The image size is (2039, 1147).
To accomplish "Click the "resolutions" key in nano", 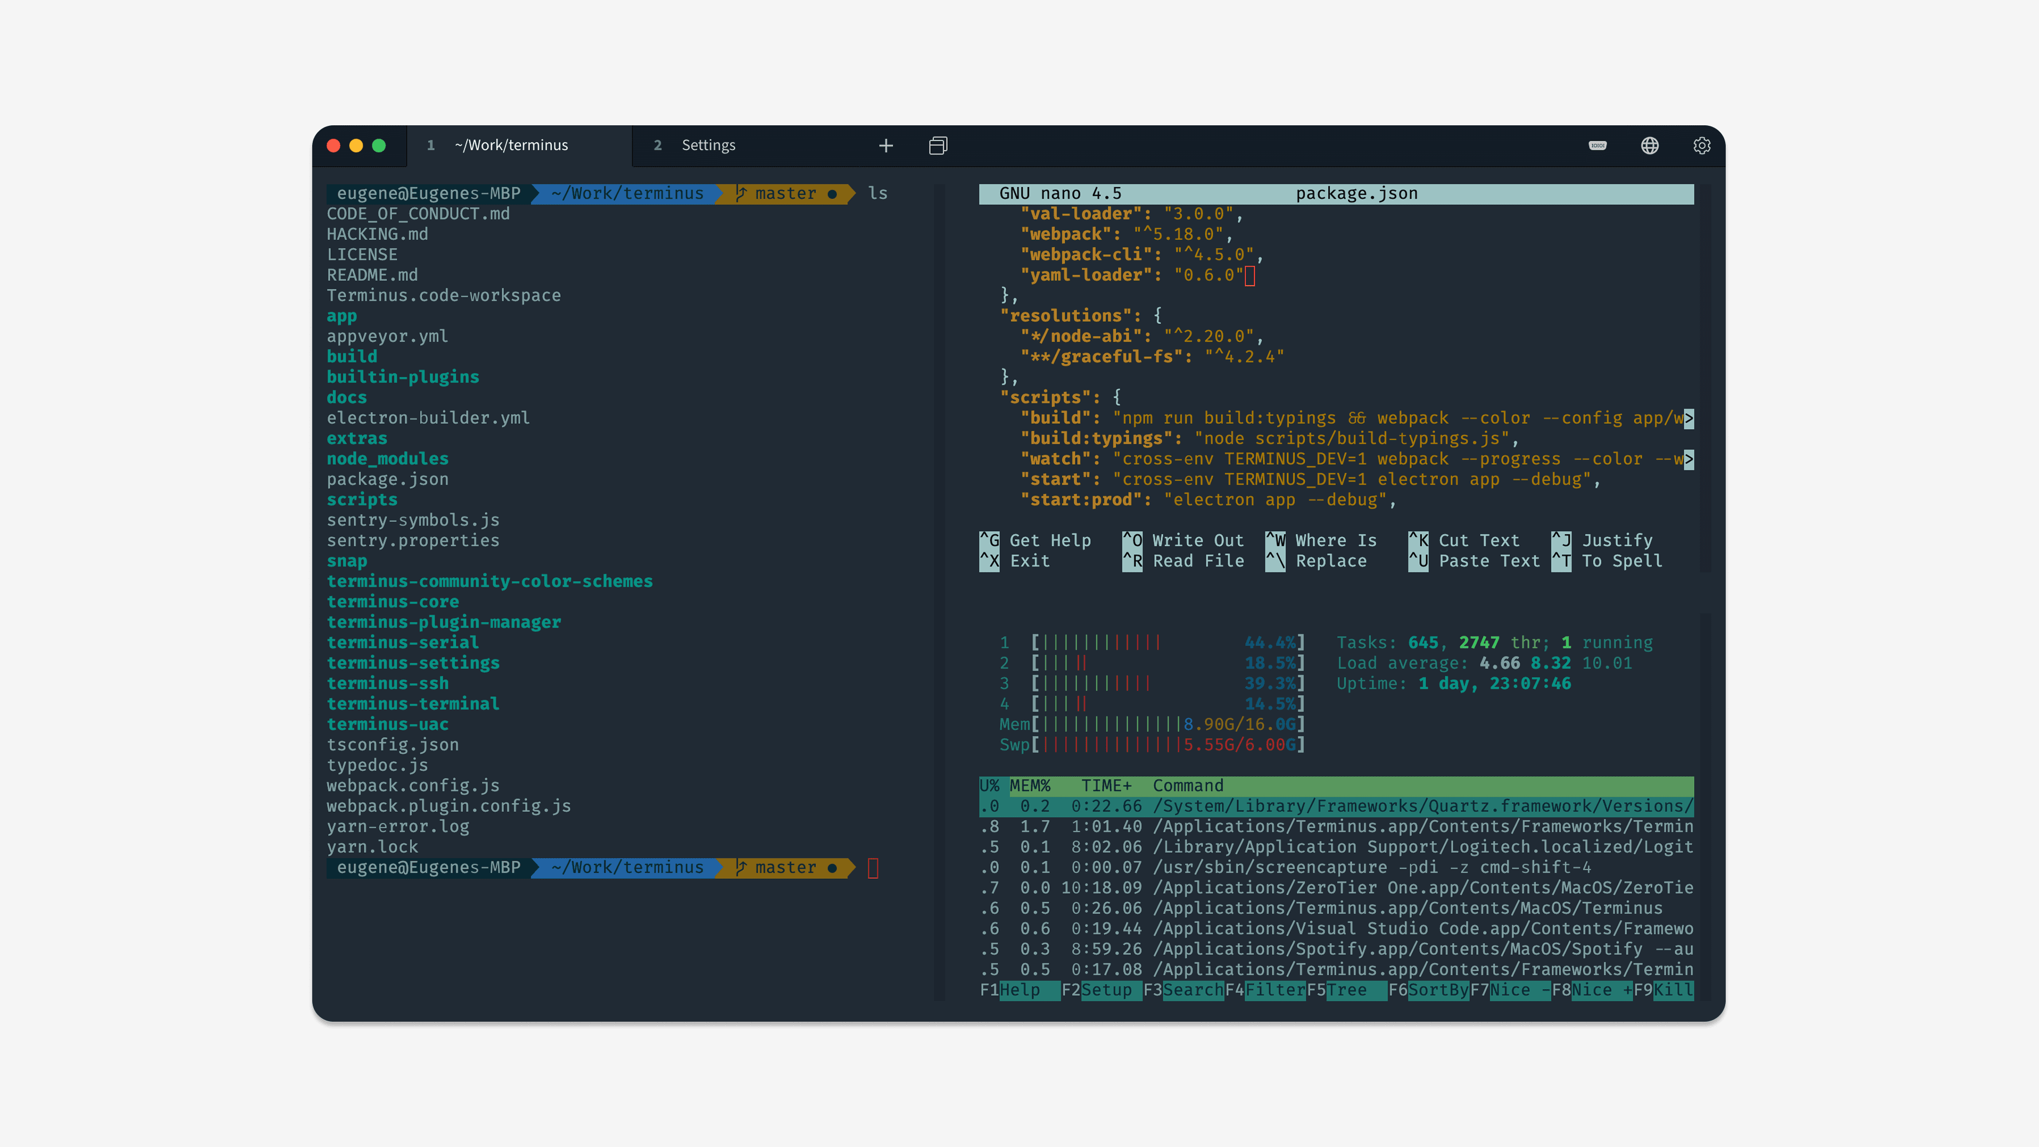I will (1066, 316).
